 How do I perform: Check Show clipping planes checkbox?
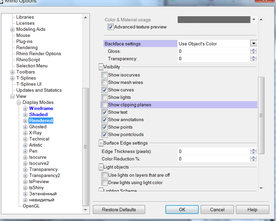(x=104, y=105)
